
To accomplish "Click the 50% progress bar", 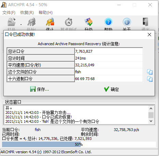I will coord(79,144).
